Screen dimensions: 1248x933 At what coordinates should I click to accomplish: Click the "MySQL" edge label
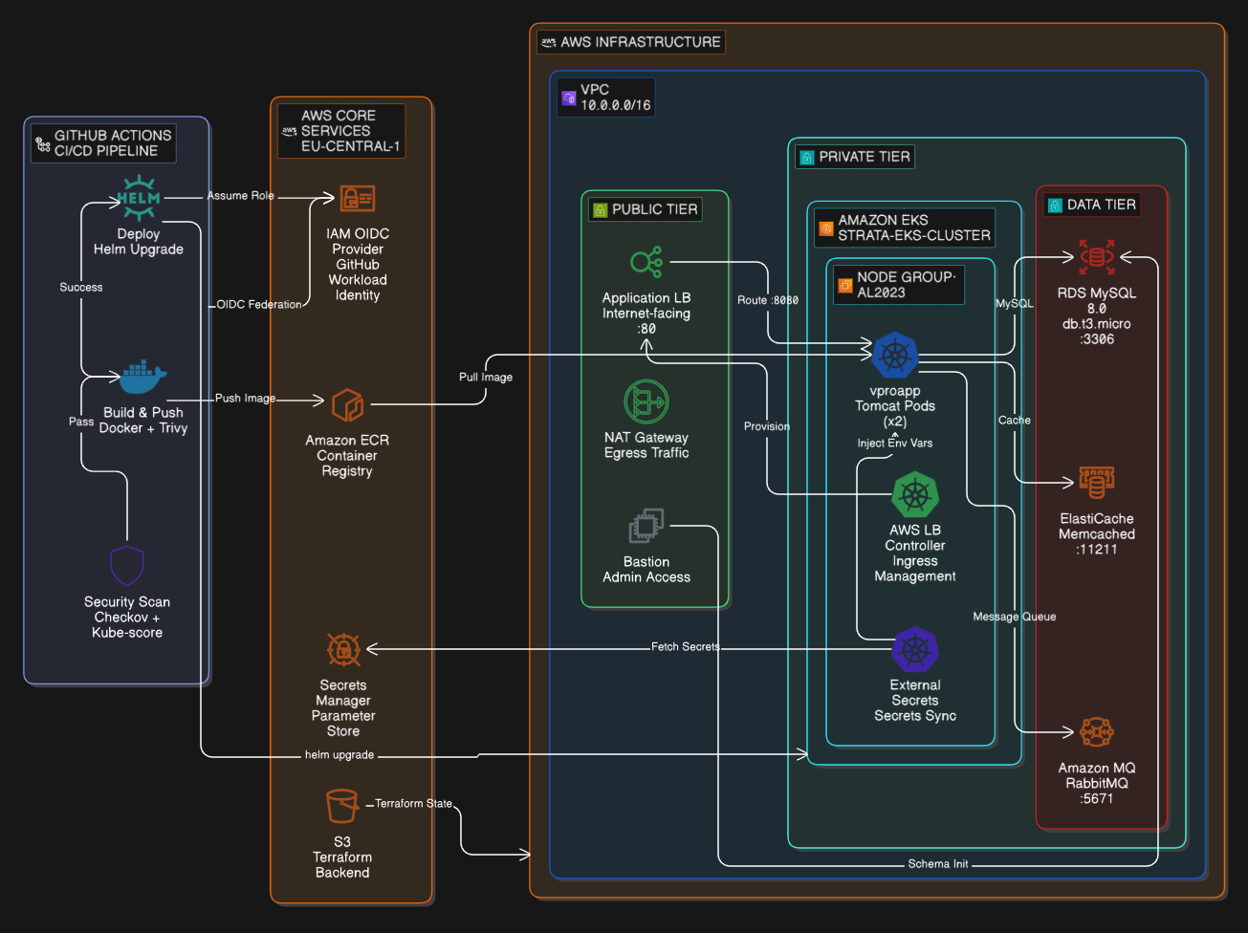tap(1015, 303)
